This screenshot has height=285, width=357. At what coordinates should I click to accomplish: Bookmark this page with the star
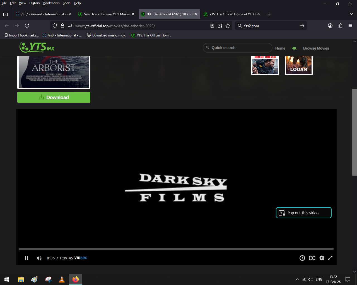(228, 26)
